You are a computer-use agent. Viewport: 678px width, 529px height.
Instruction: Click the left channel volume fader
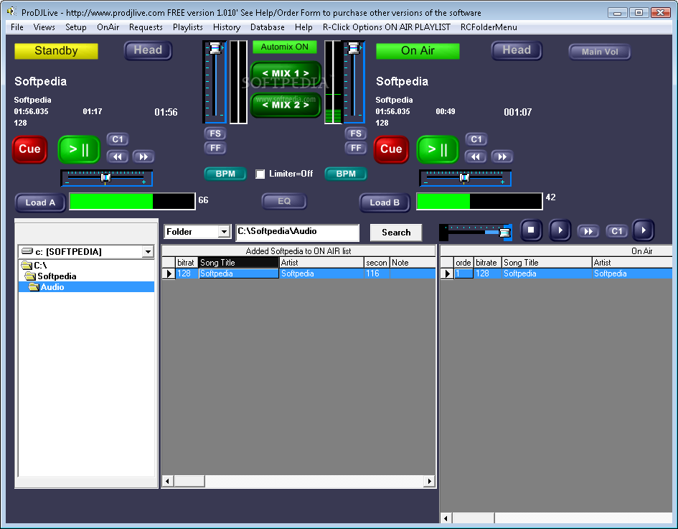point(215,82)
